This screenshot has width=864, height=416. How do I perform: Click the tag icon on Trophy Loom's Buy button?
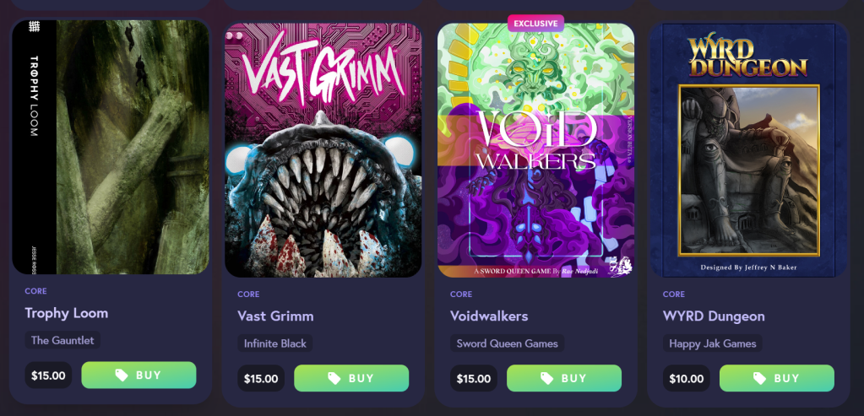tap(122, 375)
